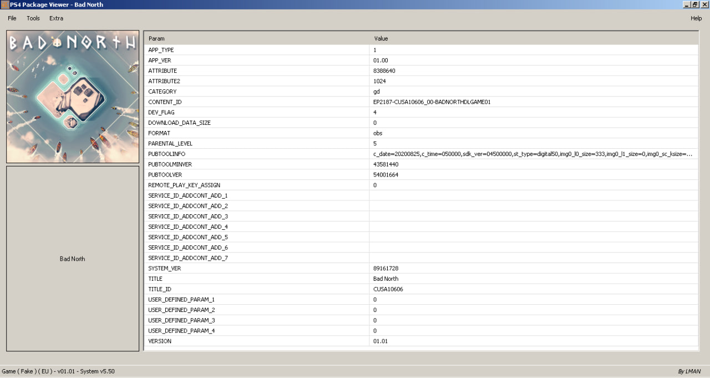710x378 pixels.
Task: Select the CONTENT_ID value EP2187-CUSA10606_00-BADNORTHDLGAME01
Action: [x=432, y=102]
